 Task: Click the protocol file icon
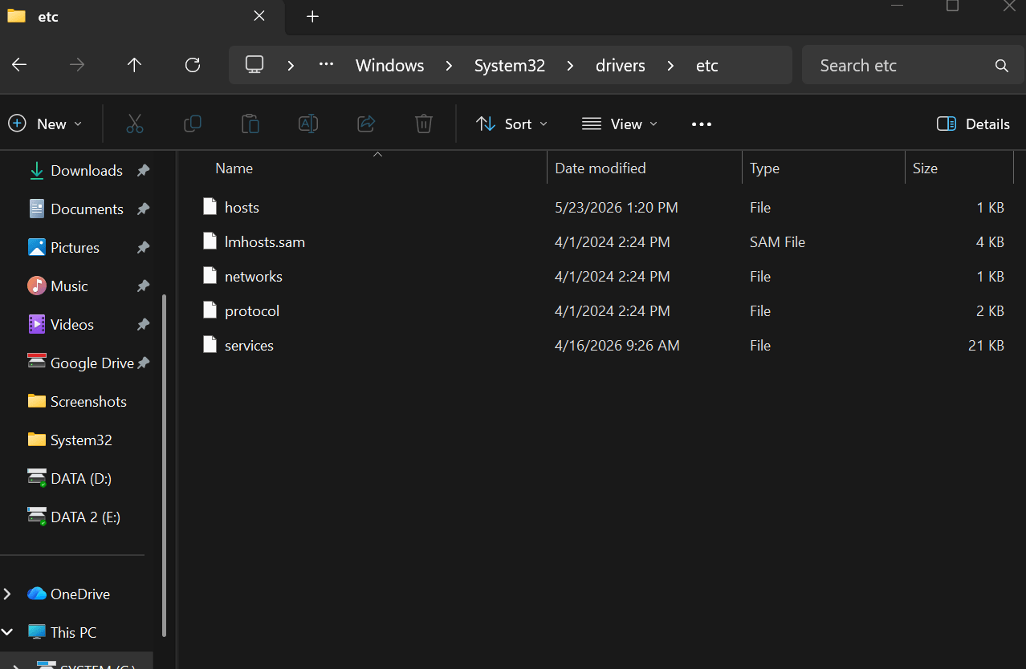pos(210,310)
